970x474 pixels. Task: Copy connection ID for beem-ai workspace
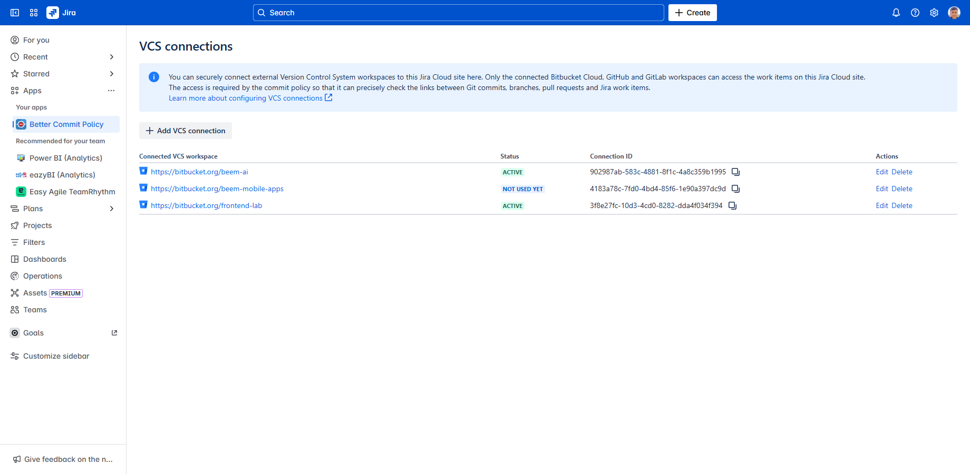(x=735, y=172)
